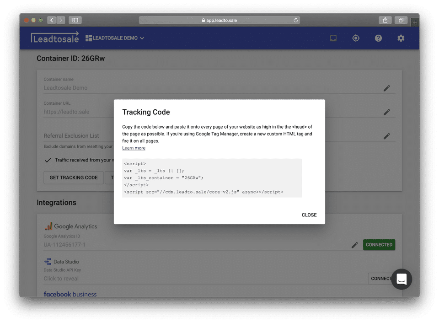This screenshot has width=439, height=323.
Task: Click the facebook business logo
Action: [70, 294]
